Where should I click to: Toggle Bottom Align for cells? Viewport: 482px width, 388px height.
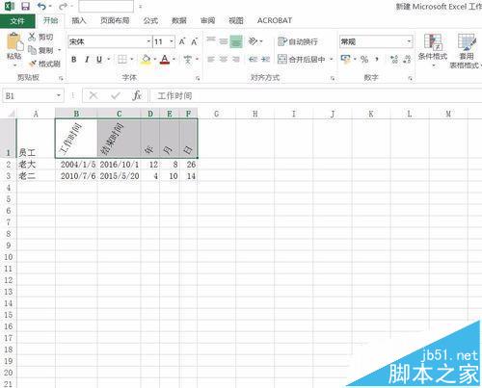236,41
